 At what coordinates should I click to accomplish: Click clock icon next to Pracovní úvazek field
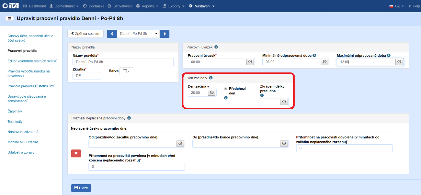pyautogui.click(x=250, y=62)
